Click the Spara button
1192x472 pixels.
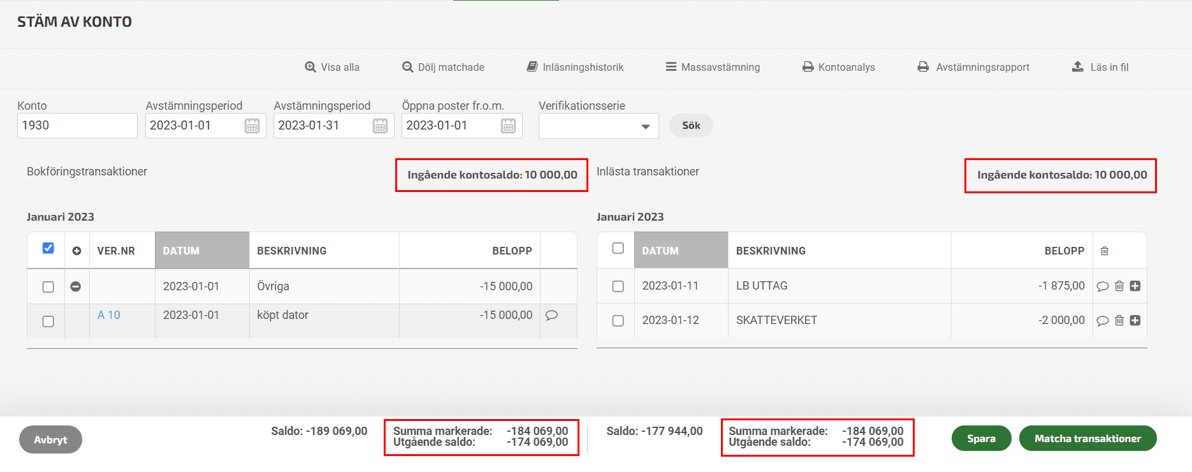coord(981,438)
